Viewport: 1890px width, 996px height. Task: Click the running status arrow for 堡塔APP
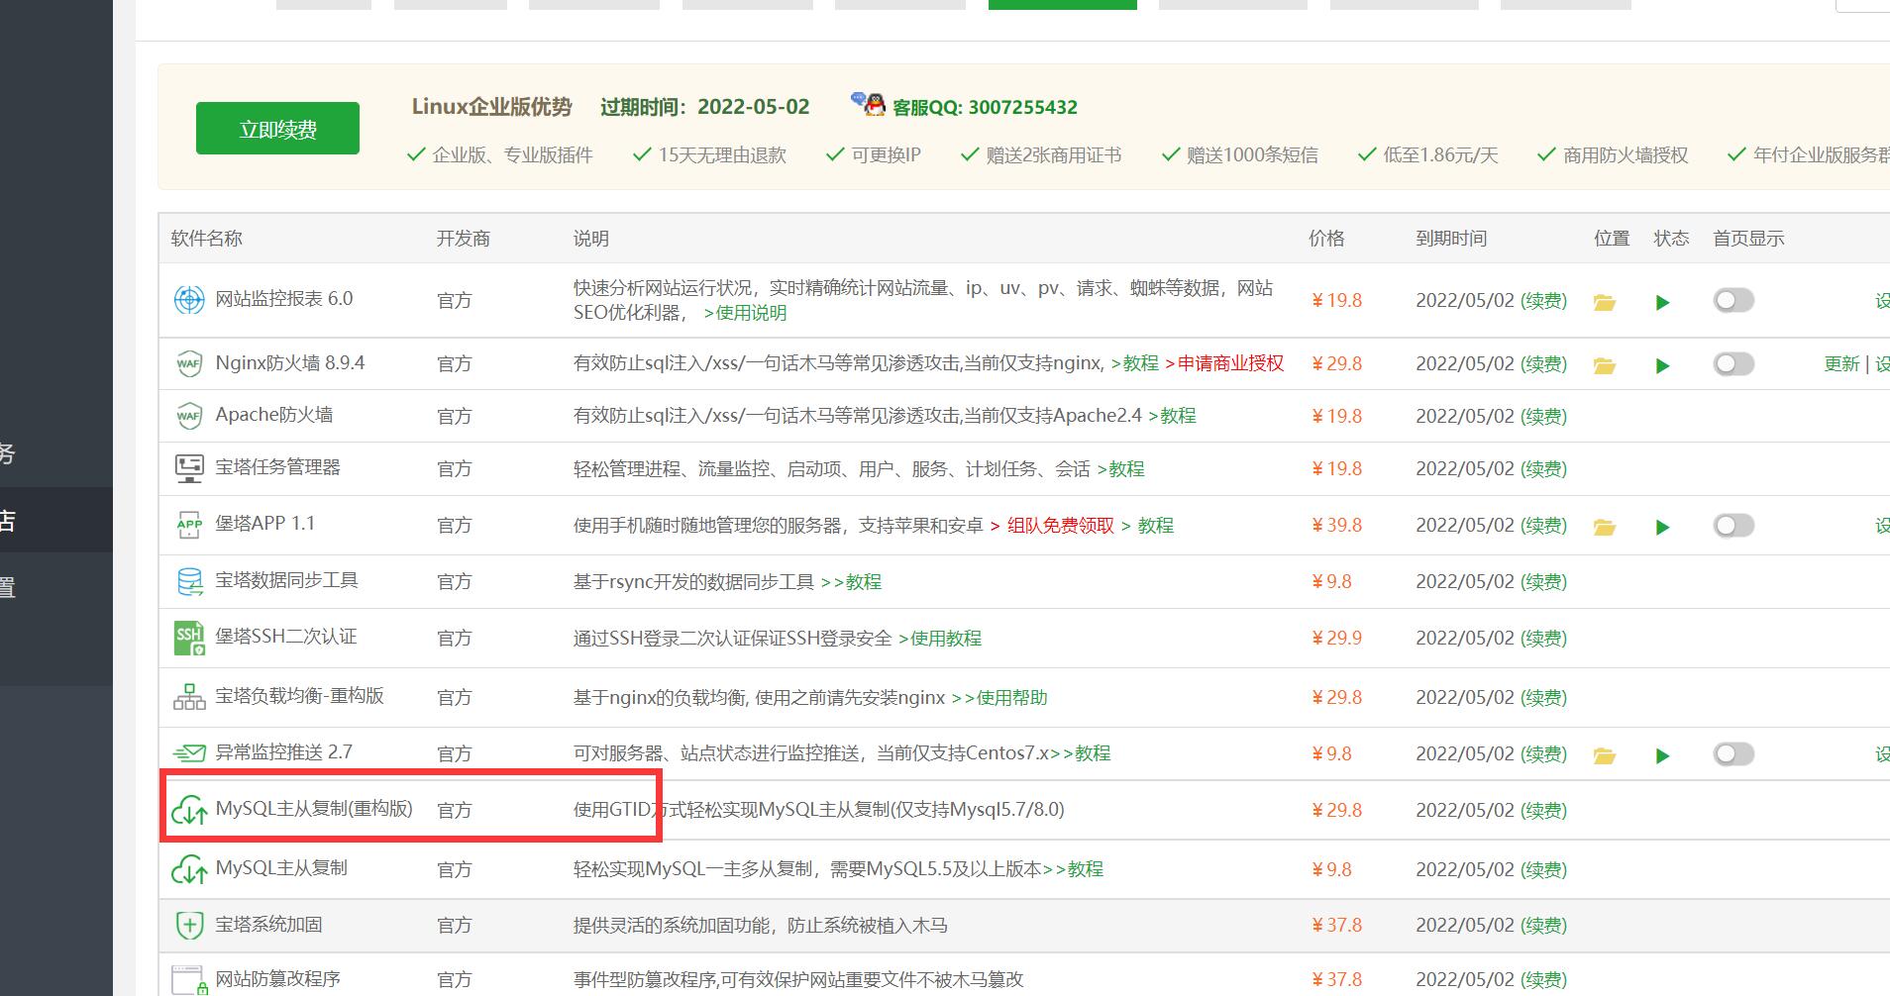click(x=1663, y=527)
